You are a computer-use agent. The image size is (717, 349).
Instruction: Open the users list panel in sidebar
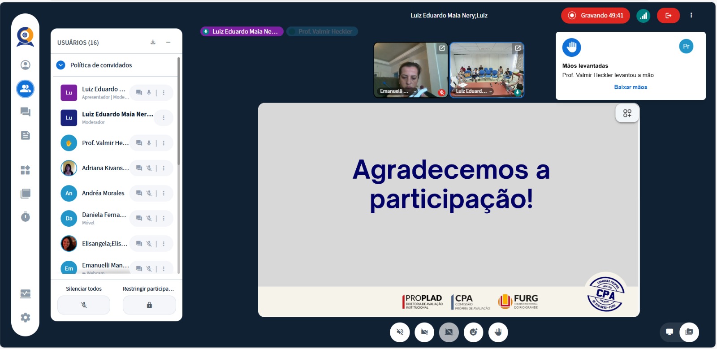point(26,89)
